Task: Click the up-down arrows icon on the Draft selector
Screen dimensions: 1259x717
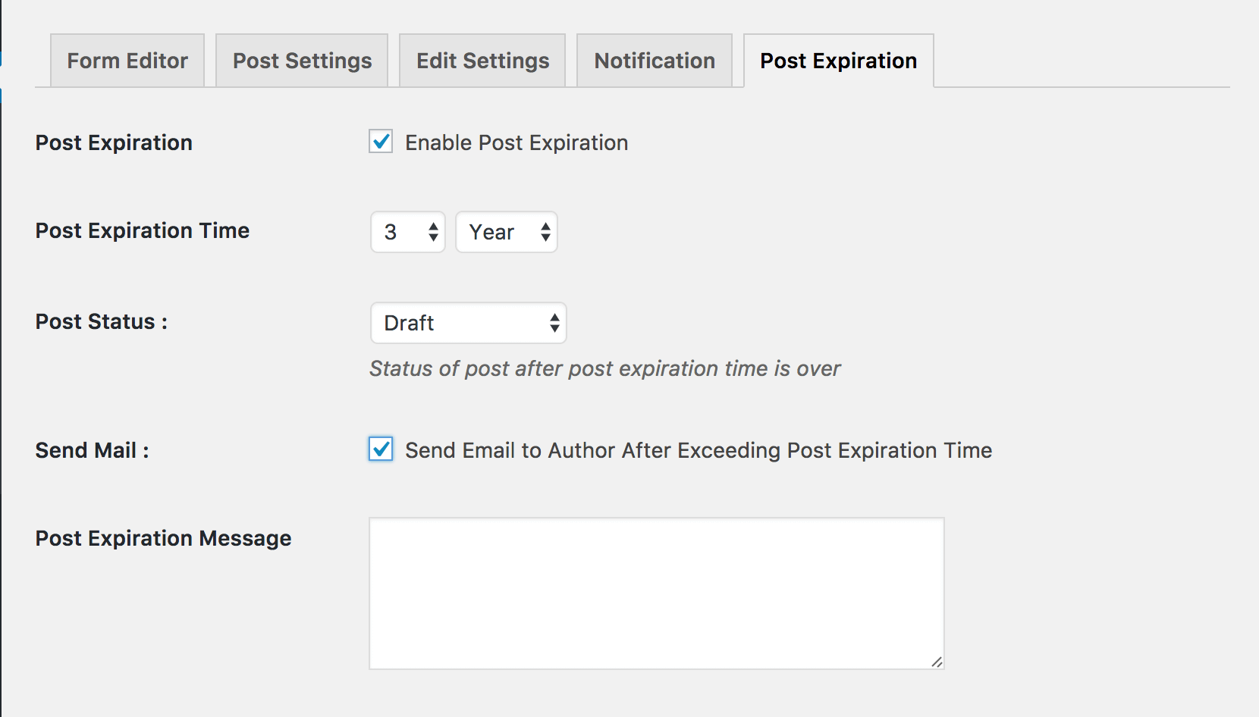Action: [554, 323]
